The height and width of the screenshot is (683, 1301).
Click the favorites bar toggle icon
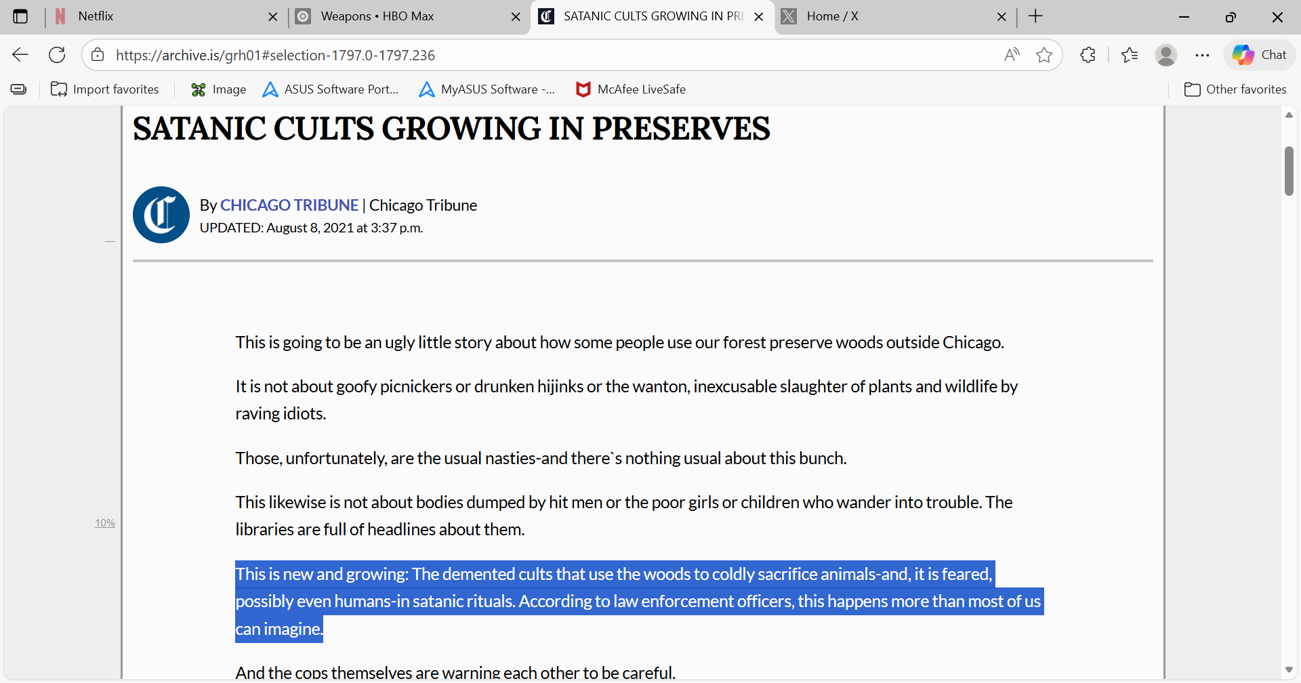coord(19,89)
